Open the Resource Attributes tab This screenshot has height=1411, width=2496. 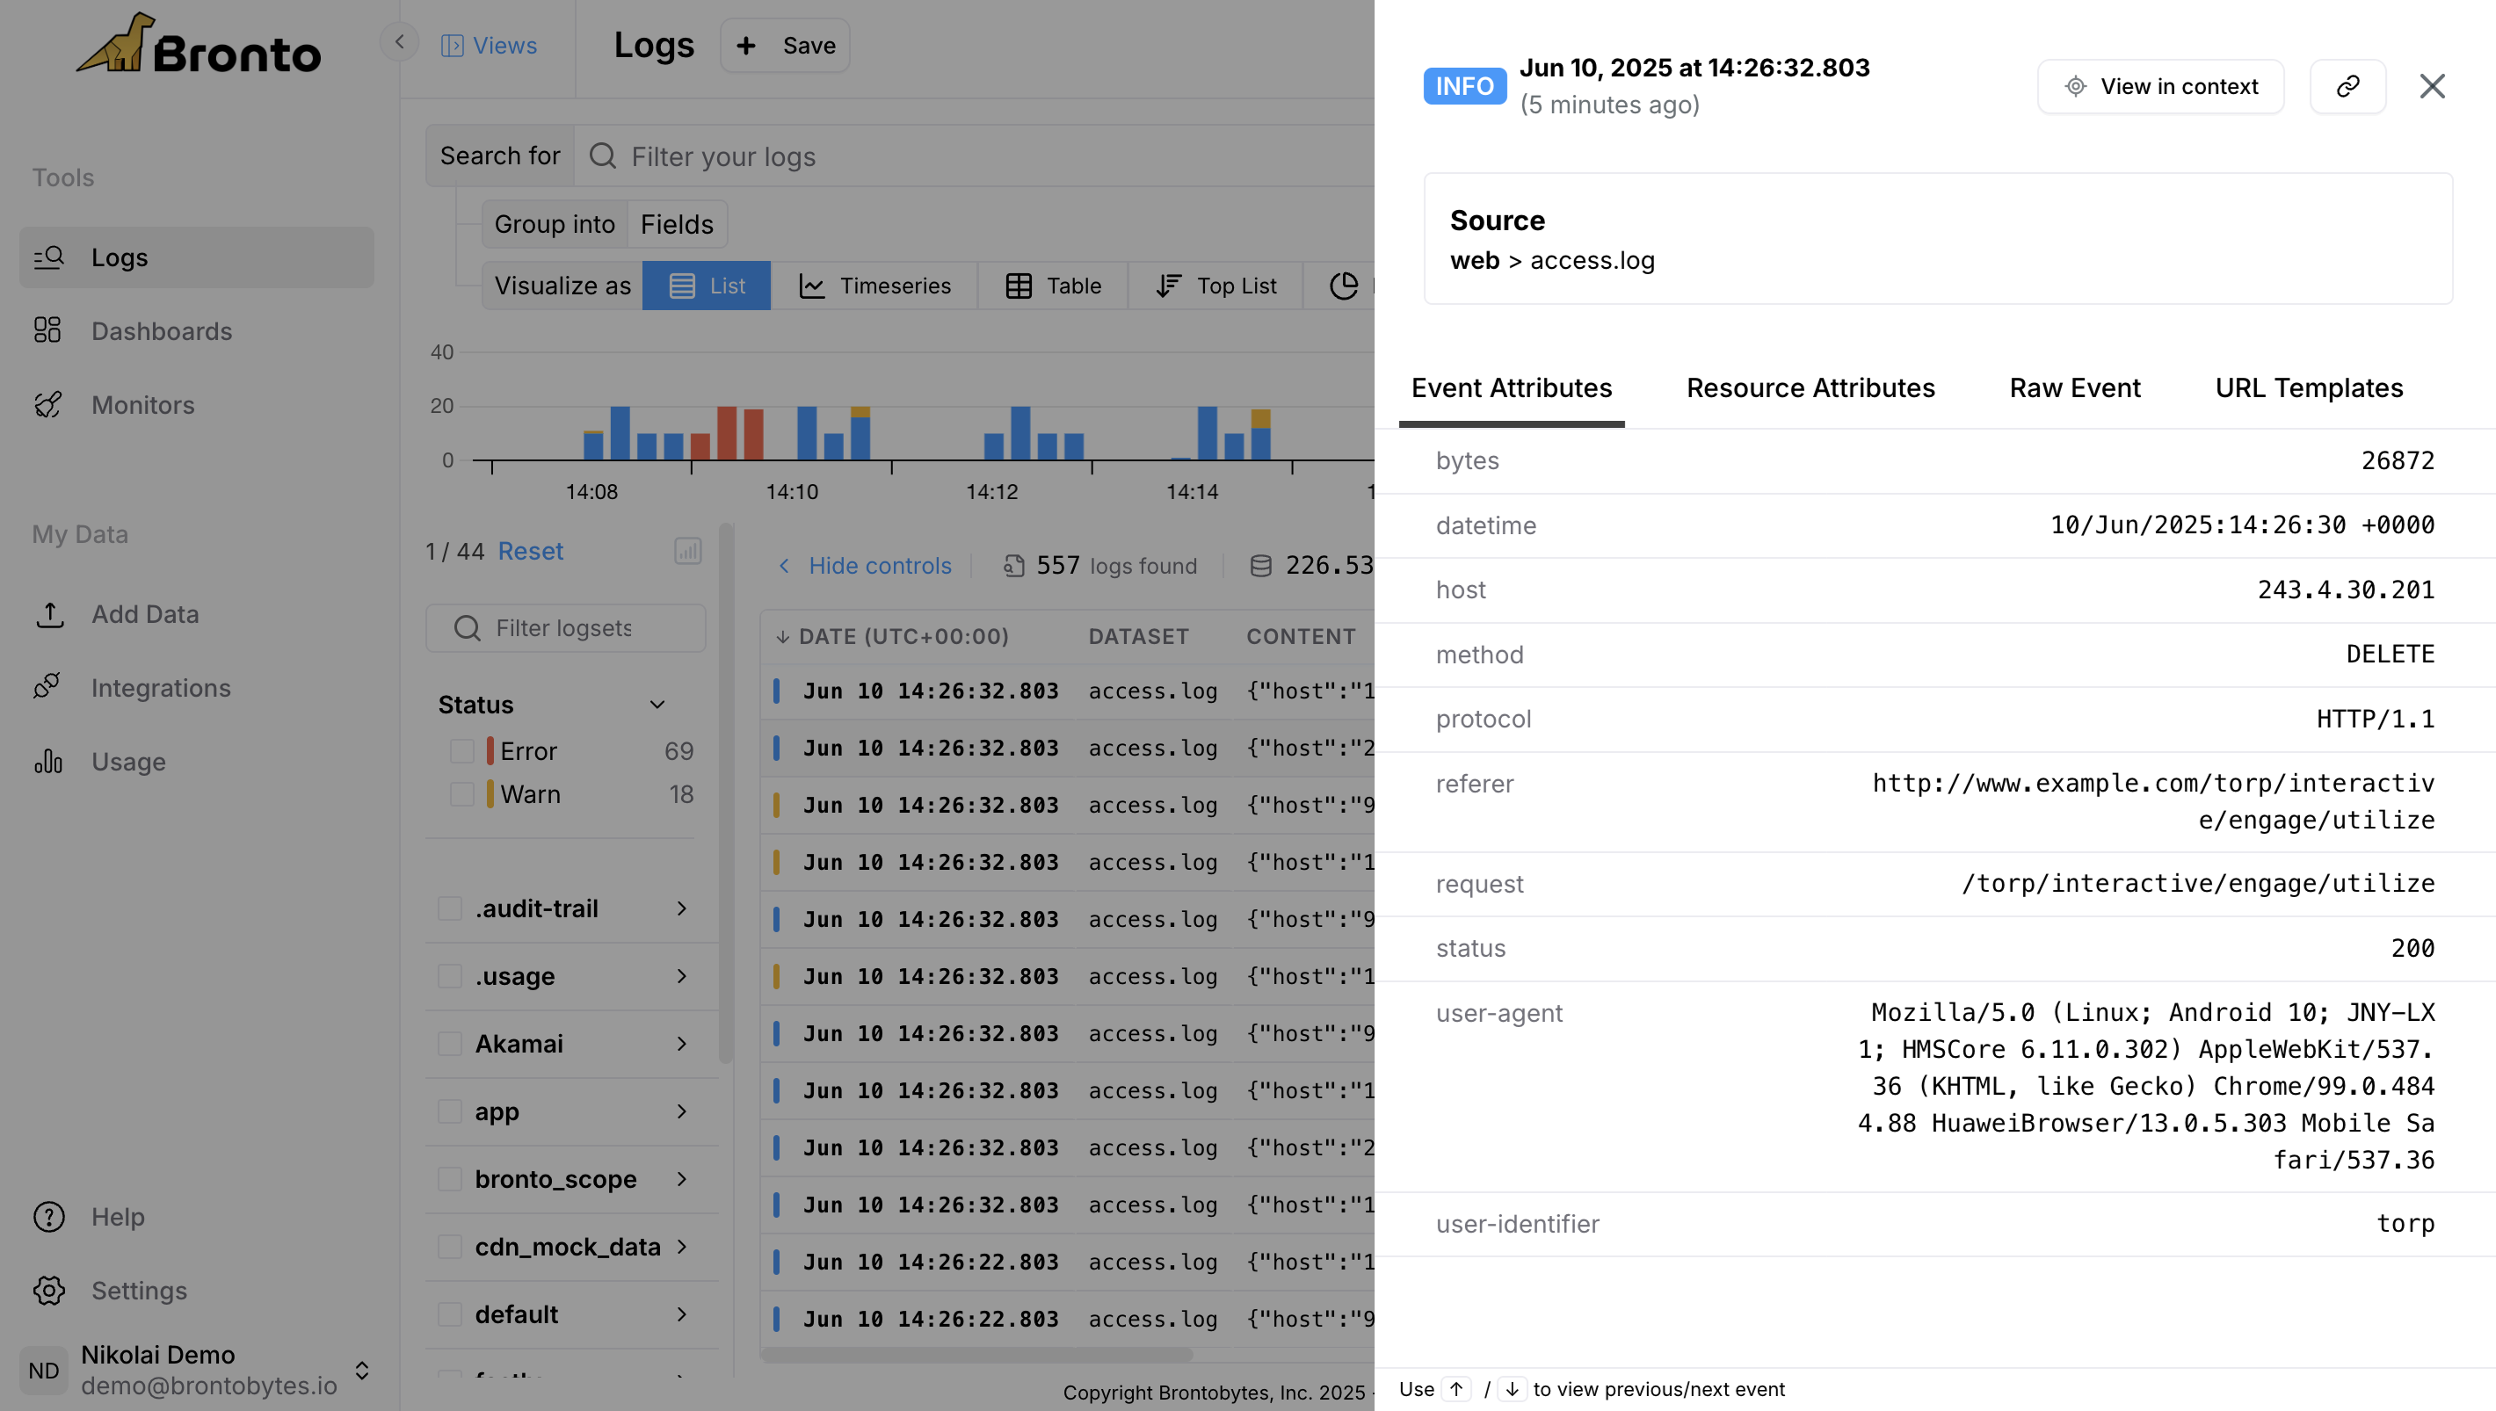pyautogui.click(x=1810, y=387)
